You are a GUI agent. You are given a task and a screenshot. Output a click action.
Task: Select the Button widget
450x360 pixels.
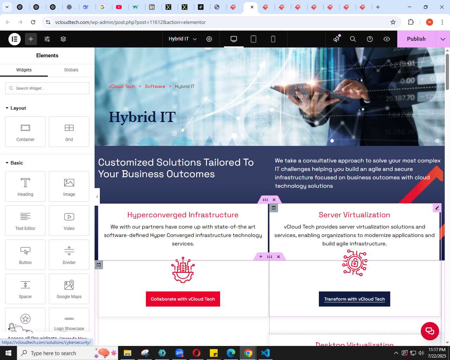pyautogui.click(x=25, y=255)
